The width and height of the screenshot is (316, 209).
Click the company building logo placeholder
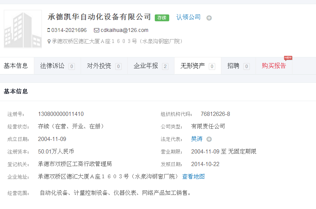pyautogui.click(x=23, y=29)
